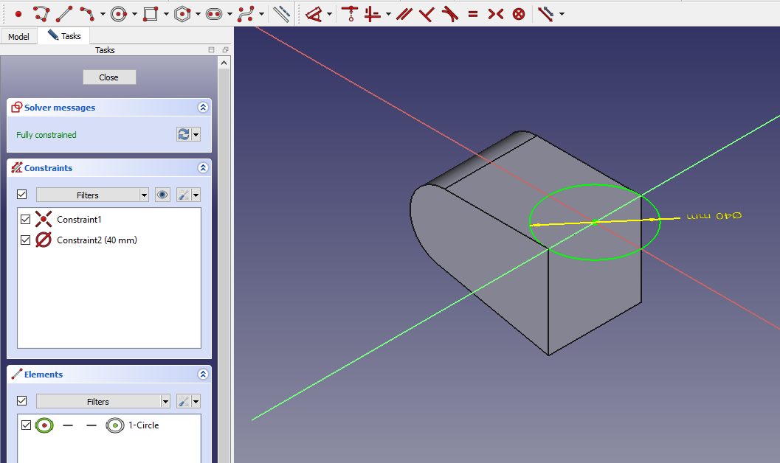Apply the Block constraint tool
780x463 pixels.
tap(519, 13)
